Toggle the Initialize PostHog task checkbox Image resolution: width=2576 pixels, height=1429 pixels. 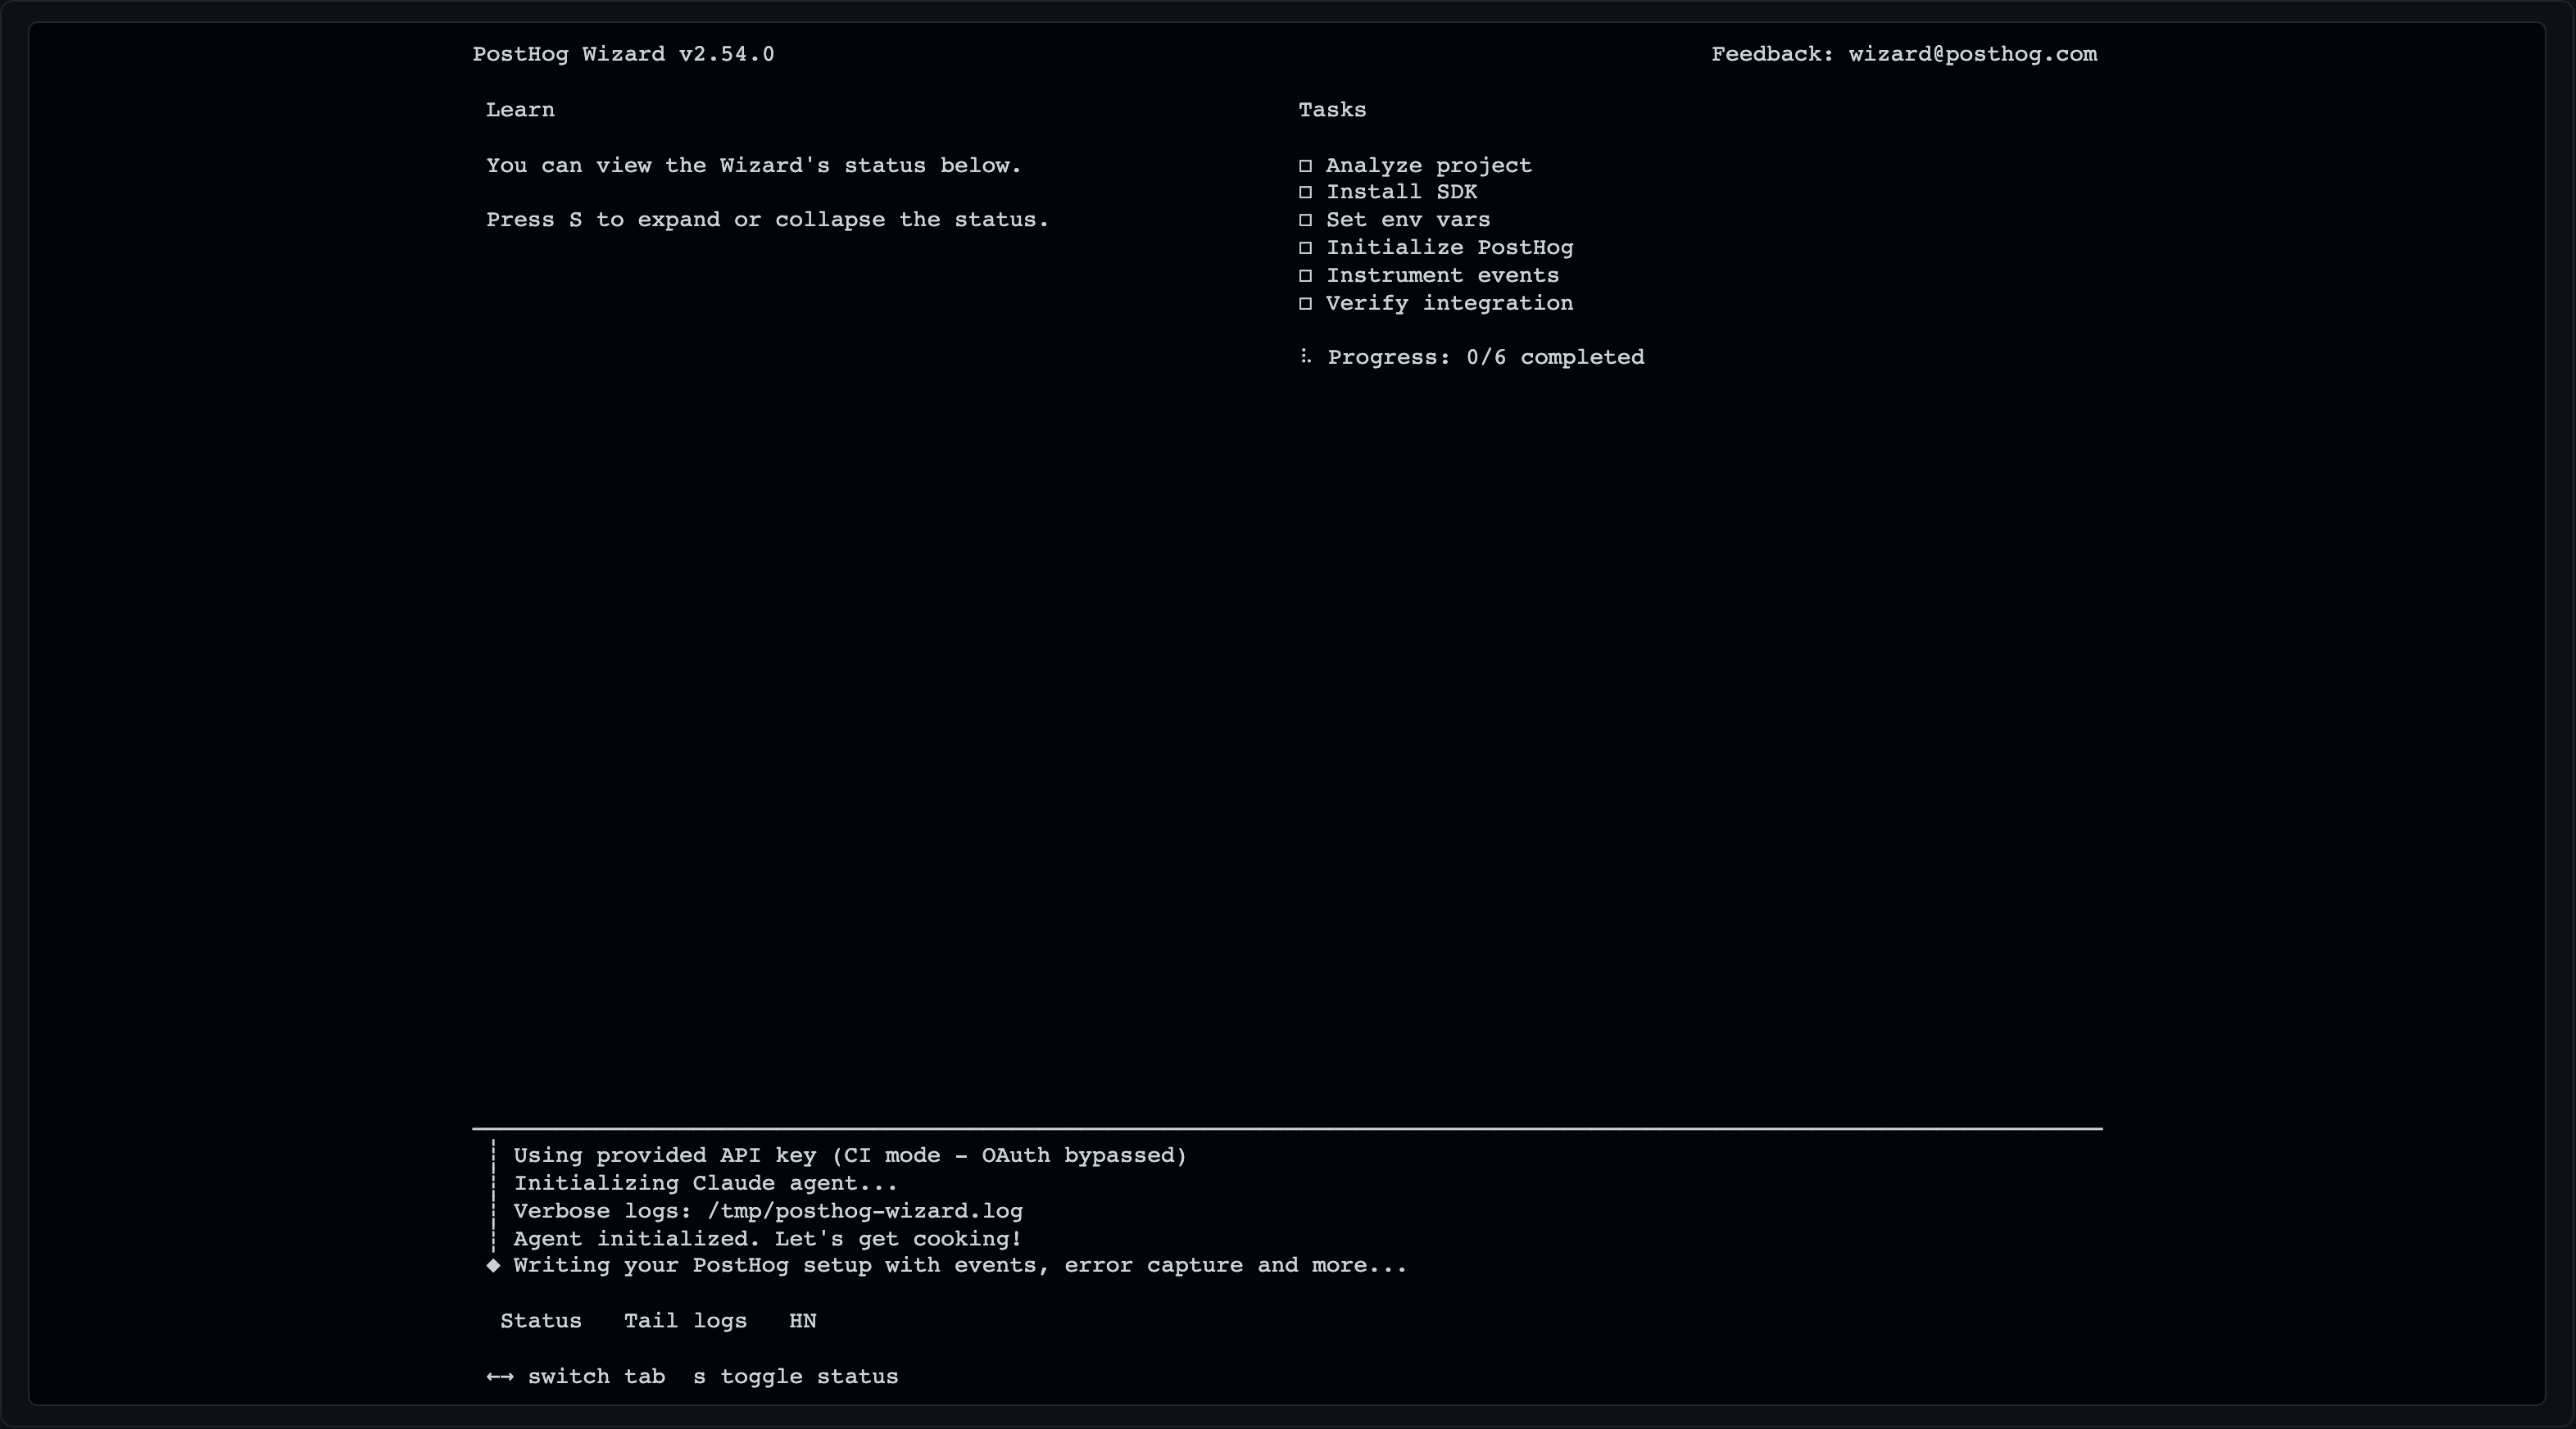tap(1305, 248)
